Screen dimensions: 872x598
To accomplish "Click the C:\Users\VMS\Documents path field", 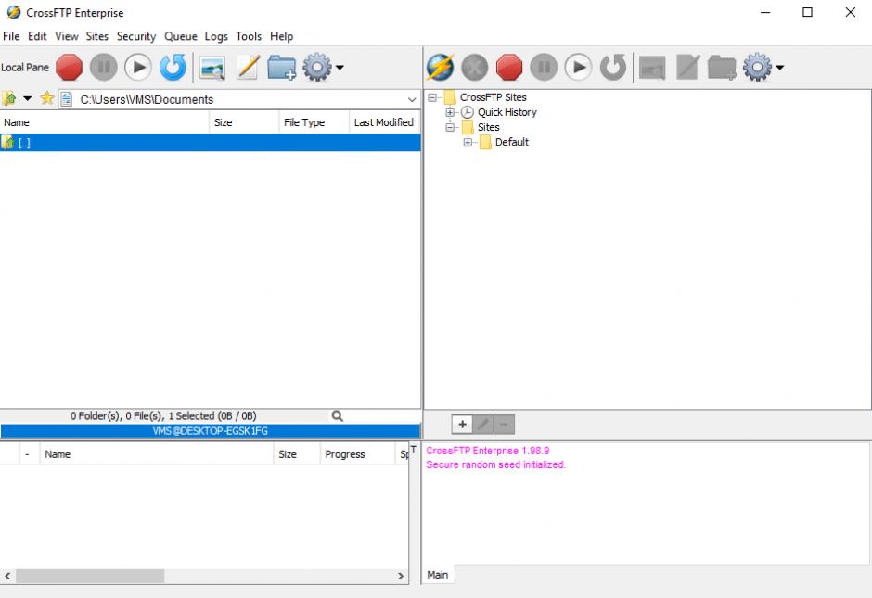I will click(239, 99).
